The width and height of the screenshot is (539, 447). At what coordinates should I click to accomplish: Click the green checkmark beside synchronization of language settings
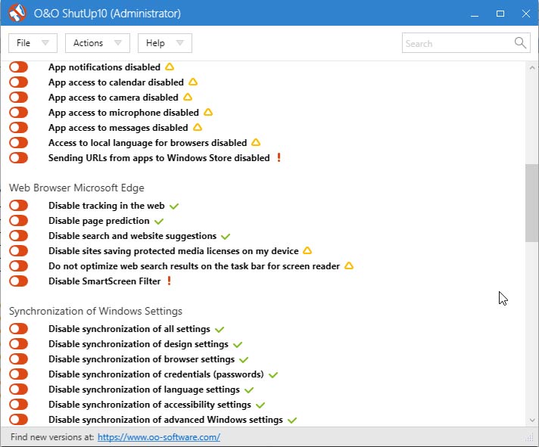pyautogui.click(x=249, y=390)
